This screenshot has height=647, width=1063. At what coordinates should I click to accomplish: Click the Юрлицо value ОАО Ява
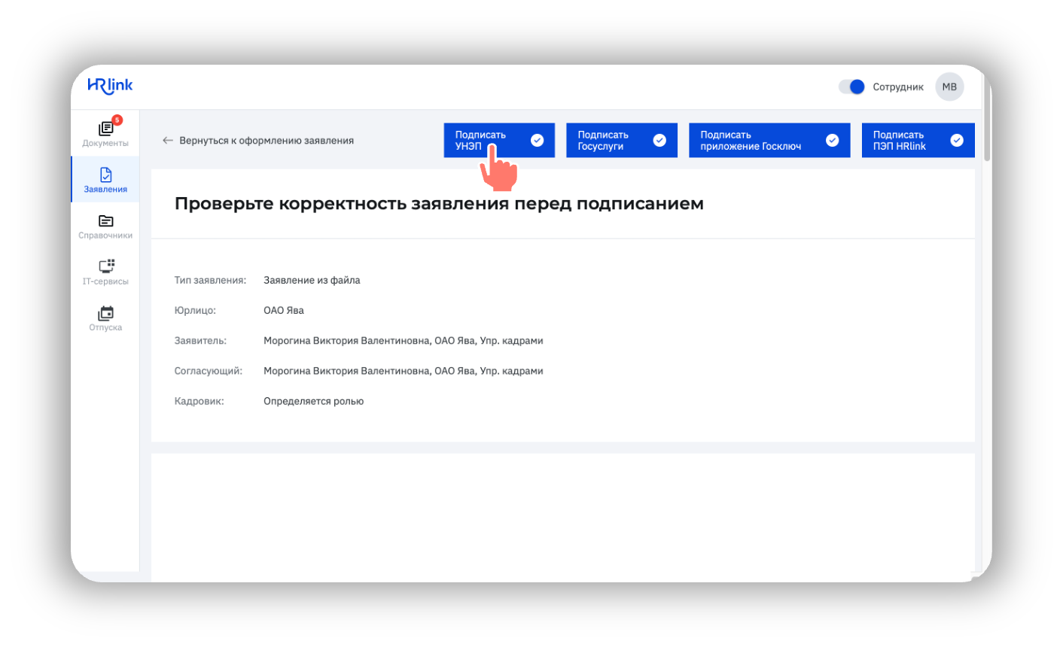284,310
